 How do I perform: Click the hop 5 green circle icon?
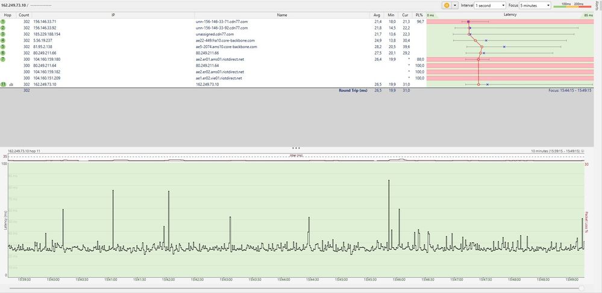tap(3, 47)
